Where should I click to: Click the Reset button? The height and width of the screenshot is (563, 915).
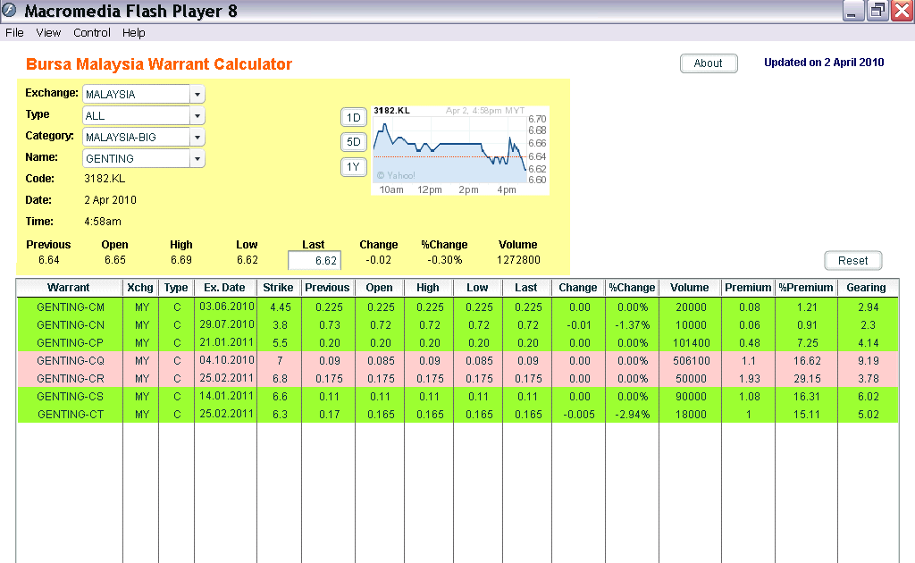(x=852, y=260)
